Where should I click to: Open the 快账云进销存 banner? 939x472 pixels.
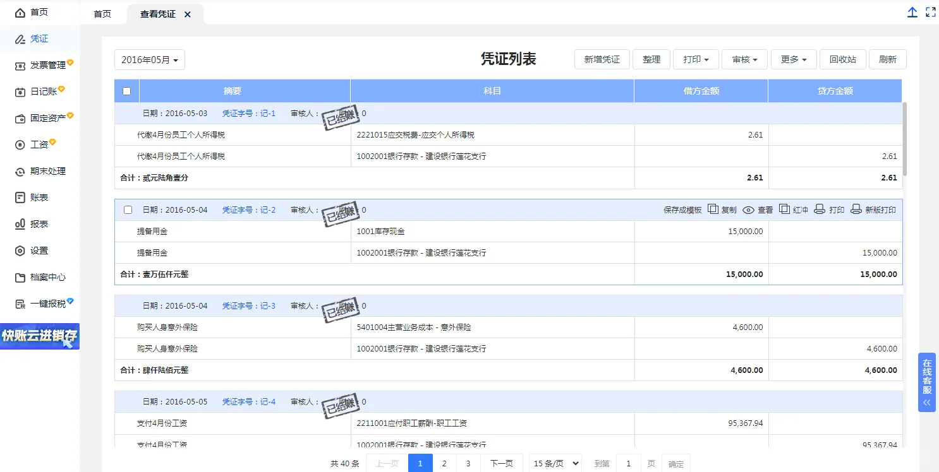(40, 336)
